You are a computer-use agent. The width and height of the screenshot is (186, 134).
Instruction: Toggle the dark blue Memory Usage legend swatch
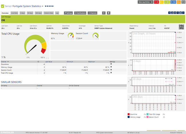tap(128, 117)
